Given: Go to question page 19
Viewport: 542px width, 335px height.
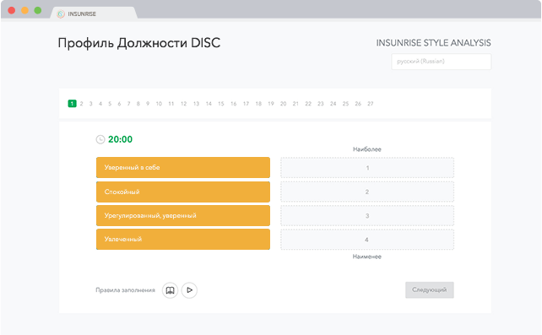Looking at the screenshot, I should [x=271, y=104].
